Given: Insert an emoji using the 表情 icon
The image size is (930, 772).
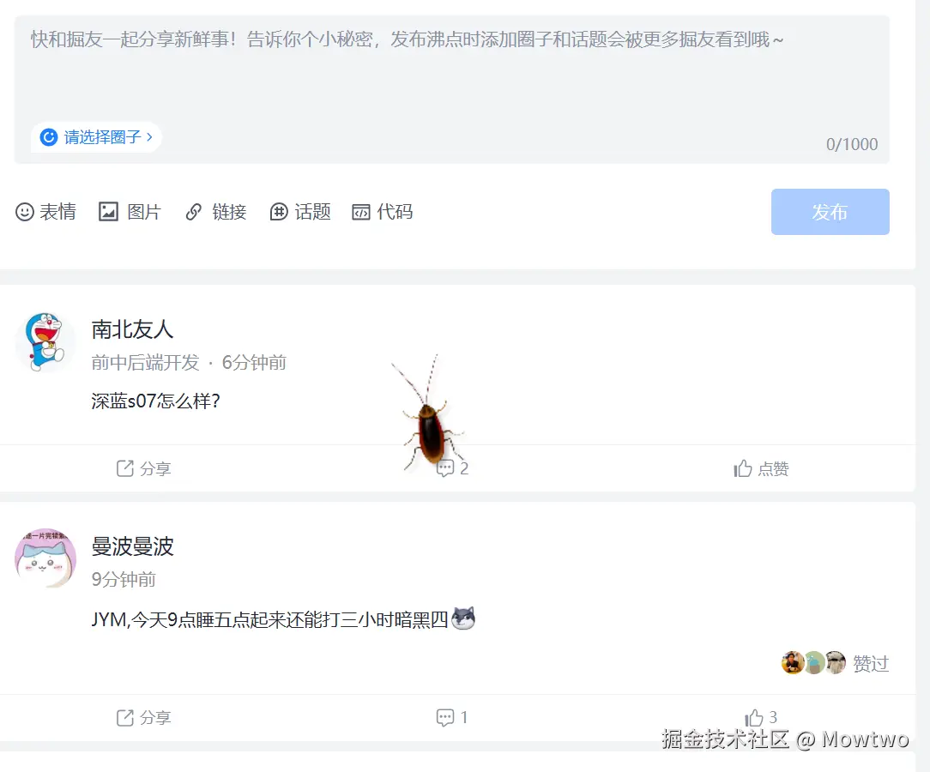Looking at the screenshot, I should click(46, 212).
